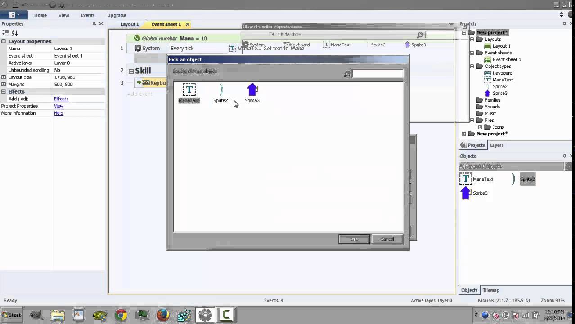Select Sprite3 in the Projects tree
The height and width of the screenshot is (324, 575).
(x=500, y=94)
